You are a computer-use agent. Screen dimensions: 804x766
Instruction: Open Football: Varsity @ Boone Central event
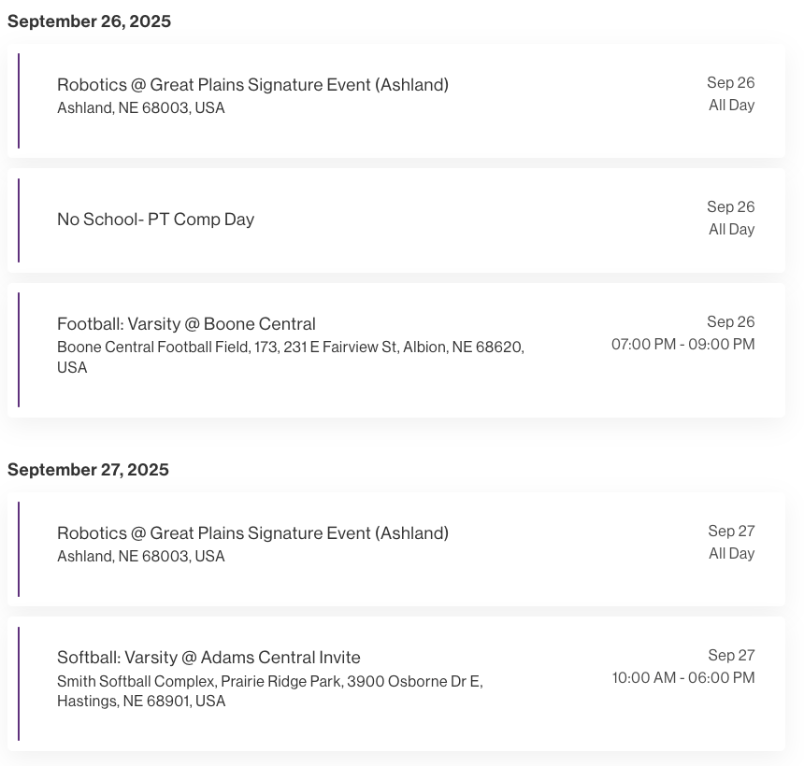coord(186,324)
